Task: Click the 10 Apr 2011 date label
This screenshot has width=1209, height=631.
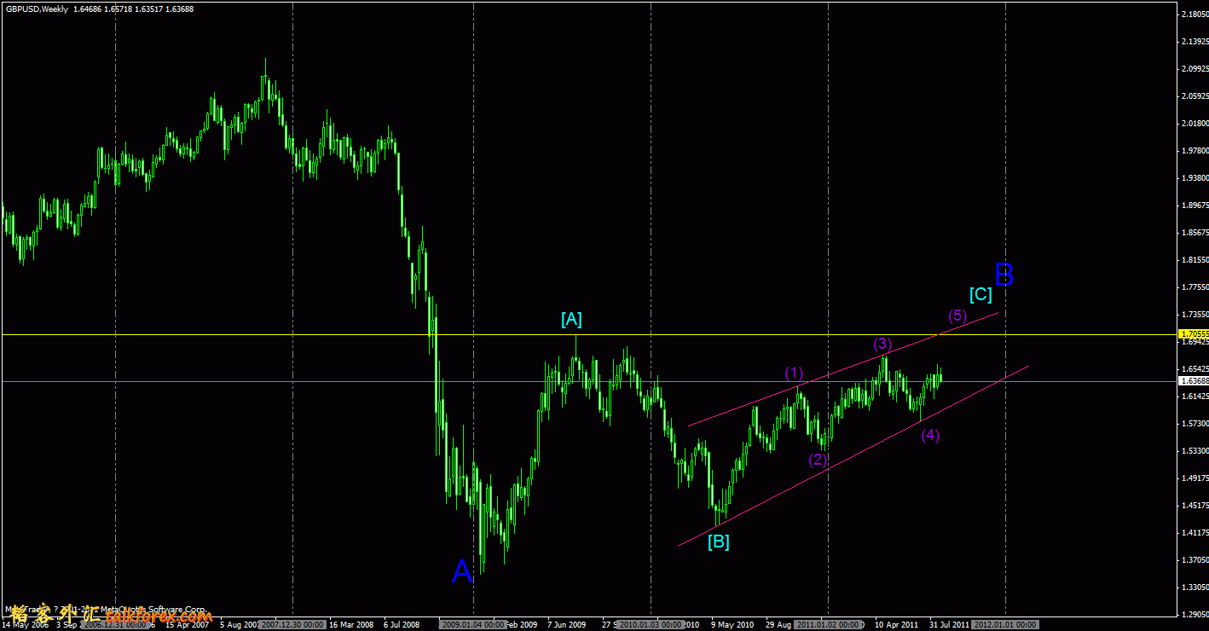Action: (896, 625)
